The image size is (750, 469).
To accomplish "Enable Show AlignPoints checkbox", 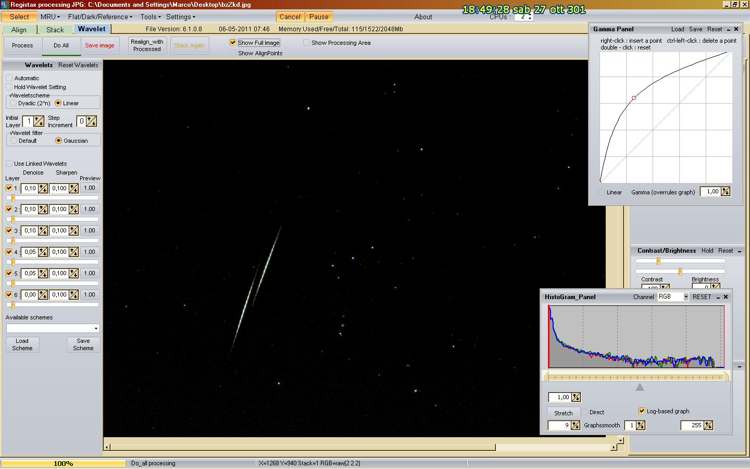I will tap(233, 53).
